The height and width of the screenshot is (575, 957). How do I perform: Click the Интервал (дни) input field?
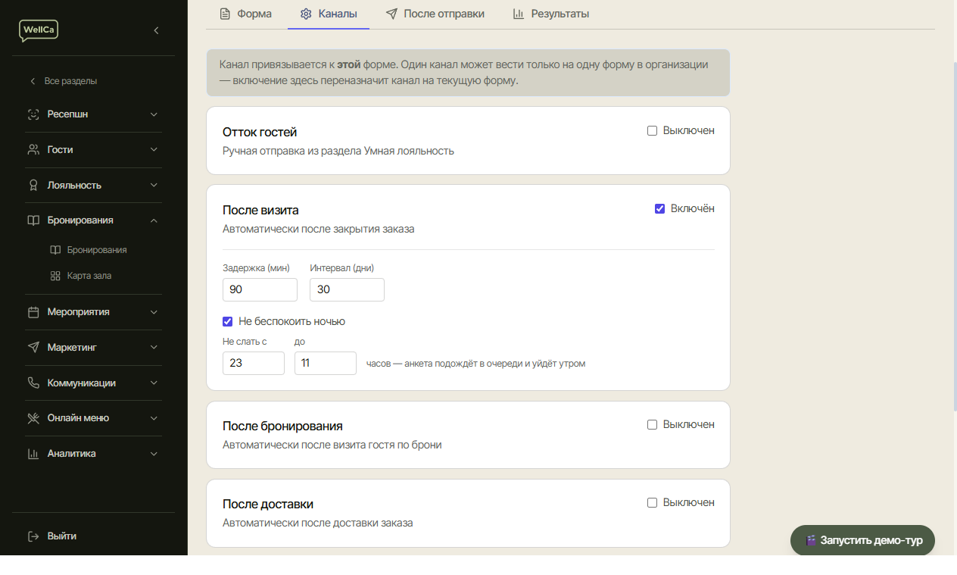click(x=347, y=290)
